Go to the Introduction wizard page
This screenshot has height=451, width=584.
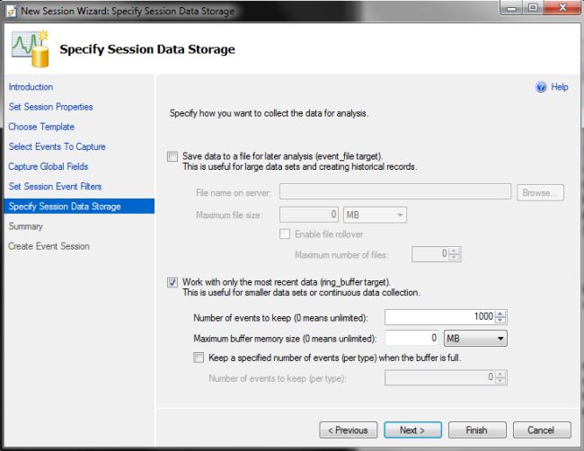31,87
